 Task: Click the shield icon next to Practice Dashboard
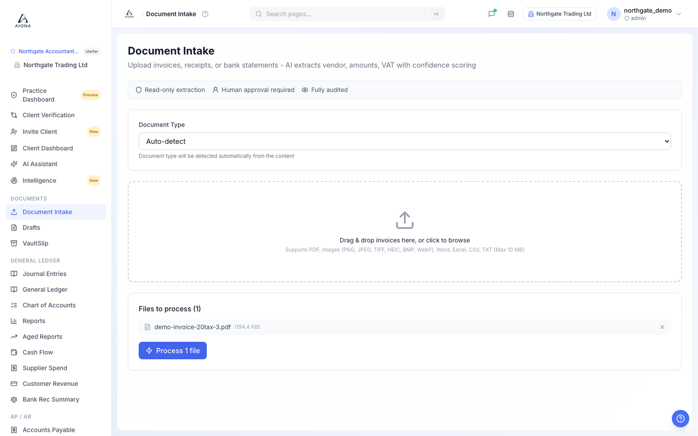tap(14, 95)
